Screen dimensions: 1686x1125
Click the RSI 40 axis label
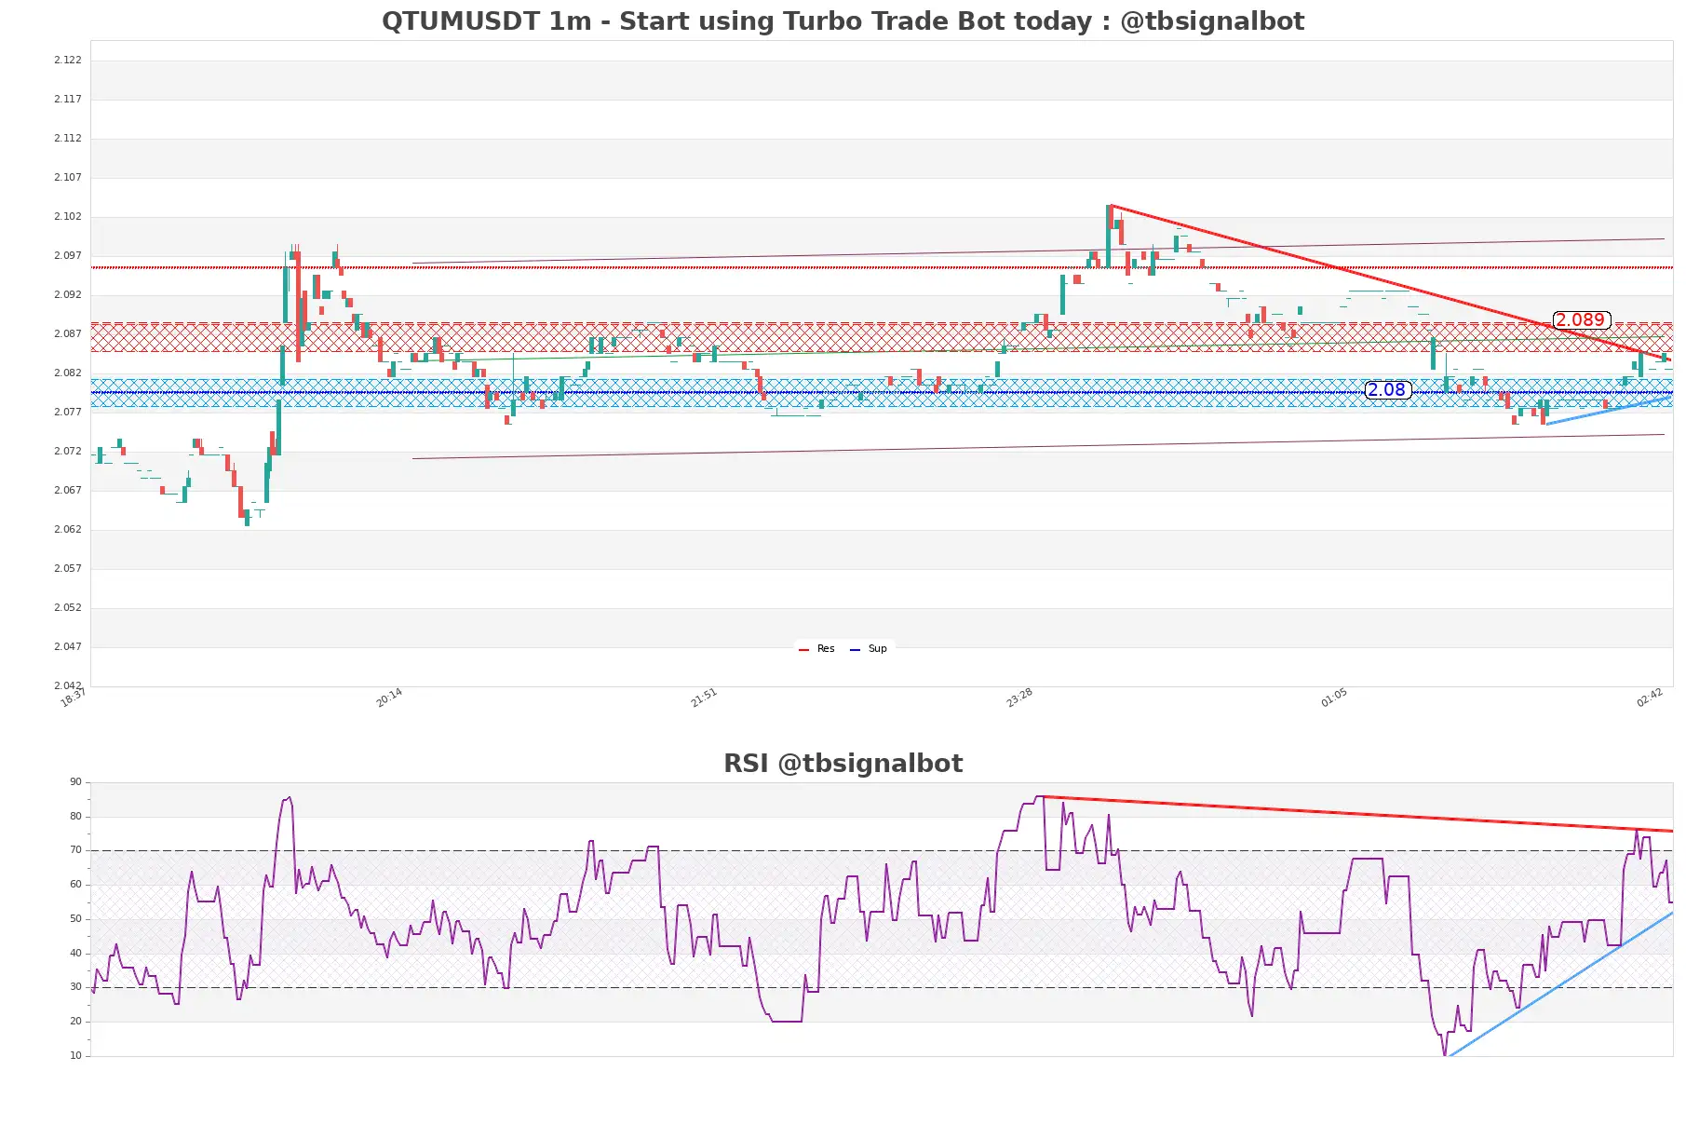(75, 954)
